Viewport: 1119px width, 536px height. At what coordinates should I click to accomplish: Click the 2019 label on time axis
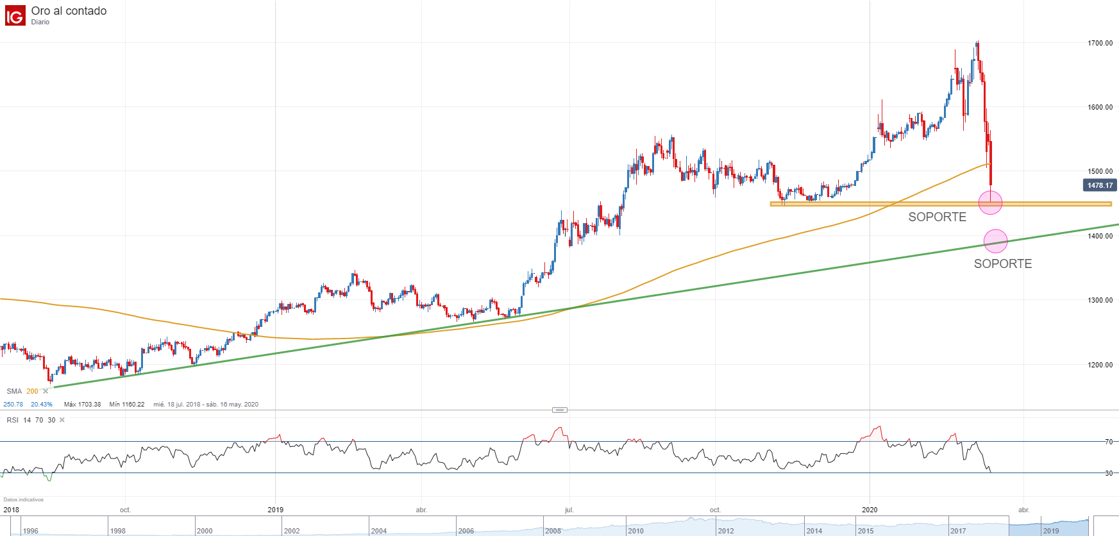(x=275, y=510)
